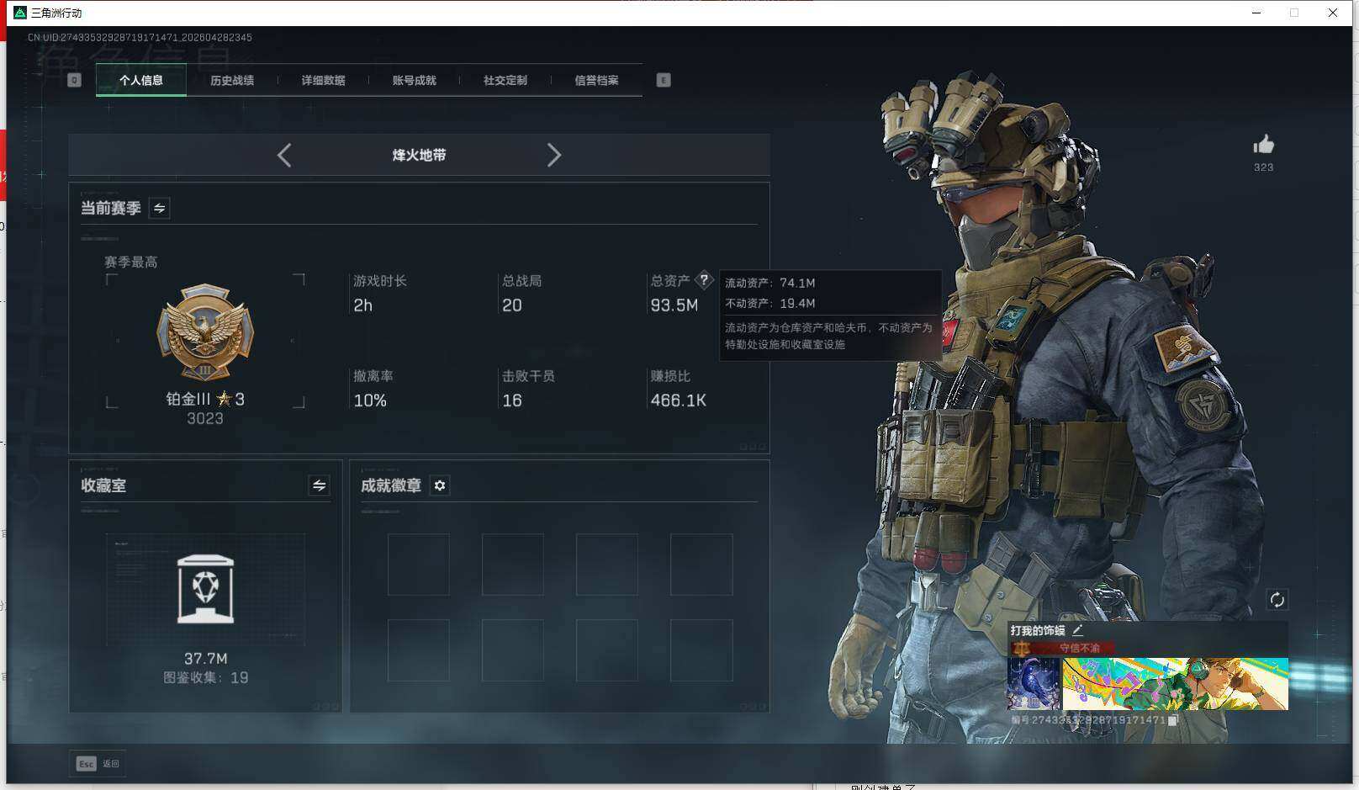Image resolution: width=1359 pixels, height=790 pixels.
Task: Click the 赚损比 value 466.1K
Action: coord(679,400)
